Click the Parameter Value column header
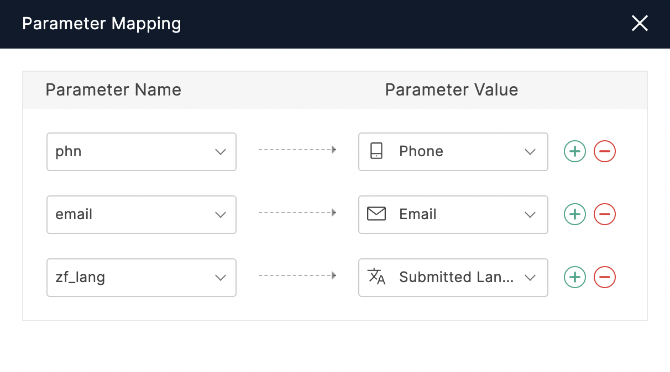 click(452, 90)
